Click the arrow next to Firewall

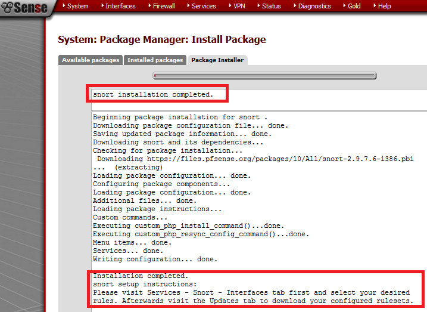click(x=149, y=6)
